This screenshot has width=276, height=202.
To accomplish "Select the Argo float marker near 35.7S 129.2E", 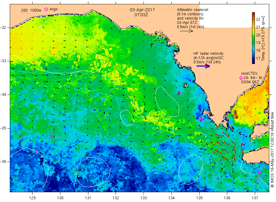I will (36, 151).
